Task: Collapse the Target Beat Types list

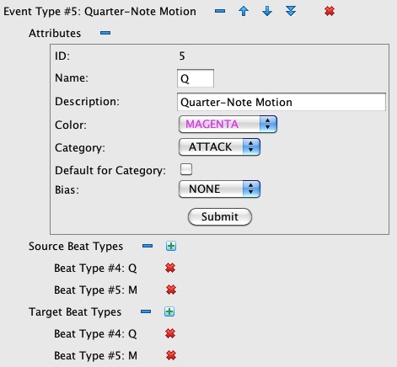Action: [146, 311]
